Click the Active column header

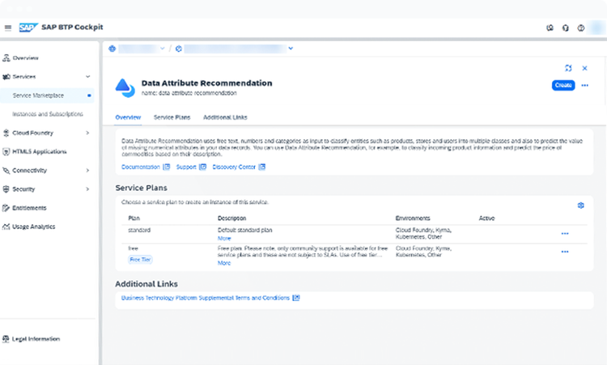[486, 219]
